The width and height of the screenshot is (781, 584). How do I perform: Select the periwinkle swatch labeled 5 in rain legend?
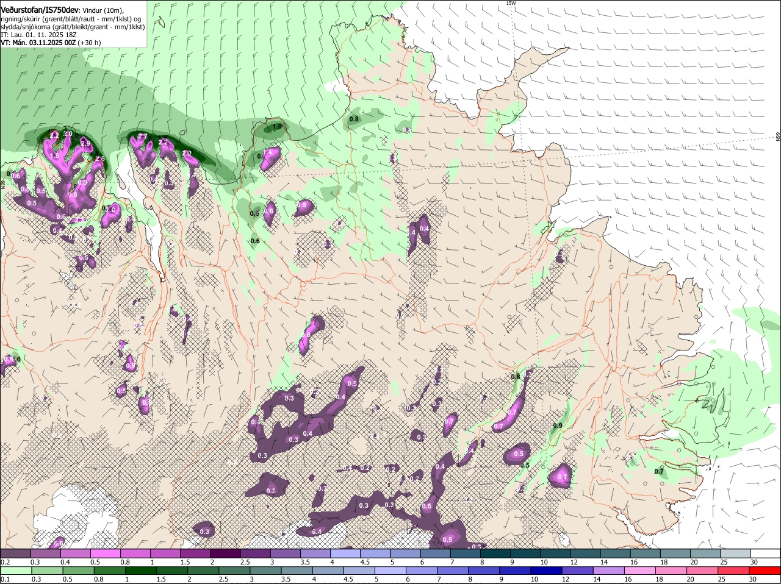coord(389,571)
